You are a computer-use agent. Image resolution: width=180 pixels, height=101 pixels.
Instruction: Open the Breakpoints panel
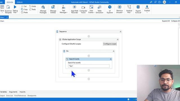tap(32, 95)
